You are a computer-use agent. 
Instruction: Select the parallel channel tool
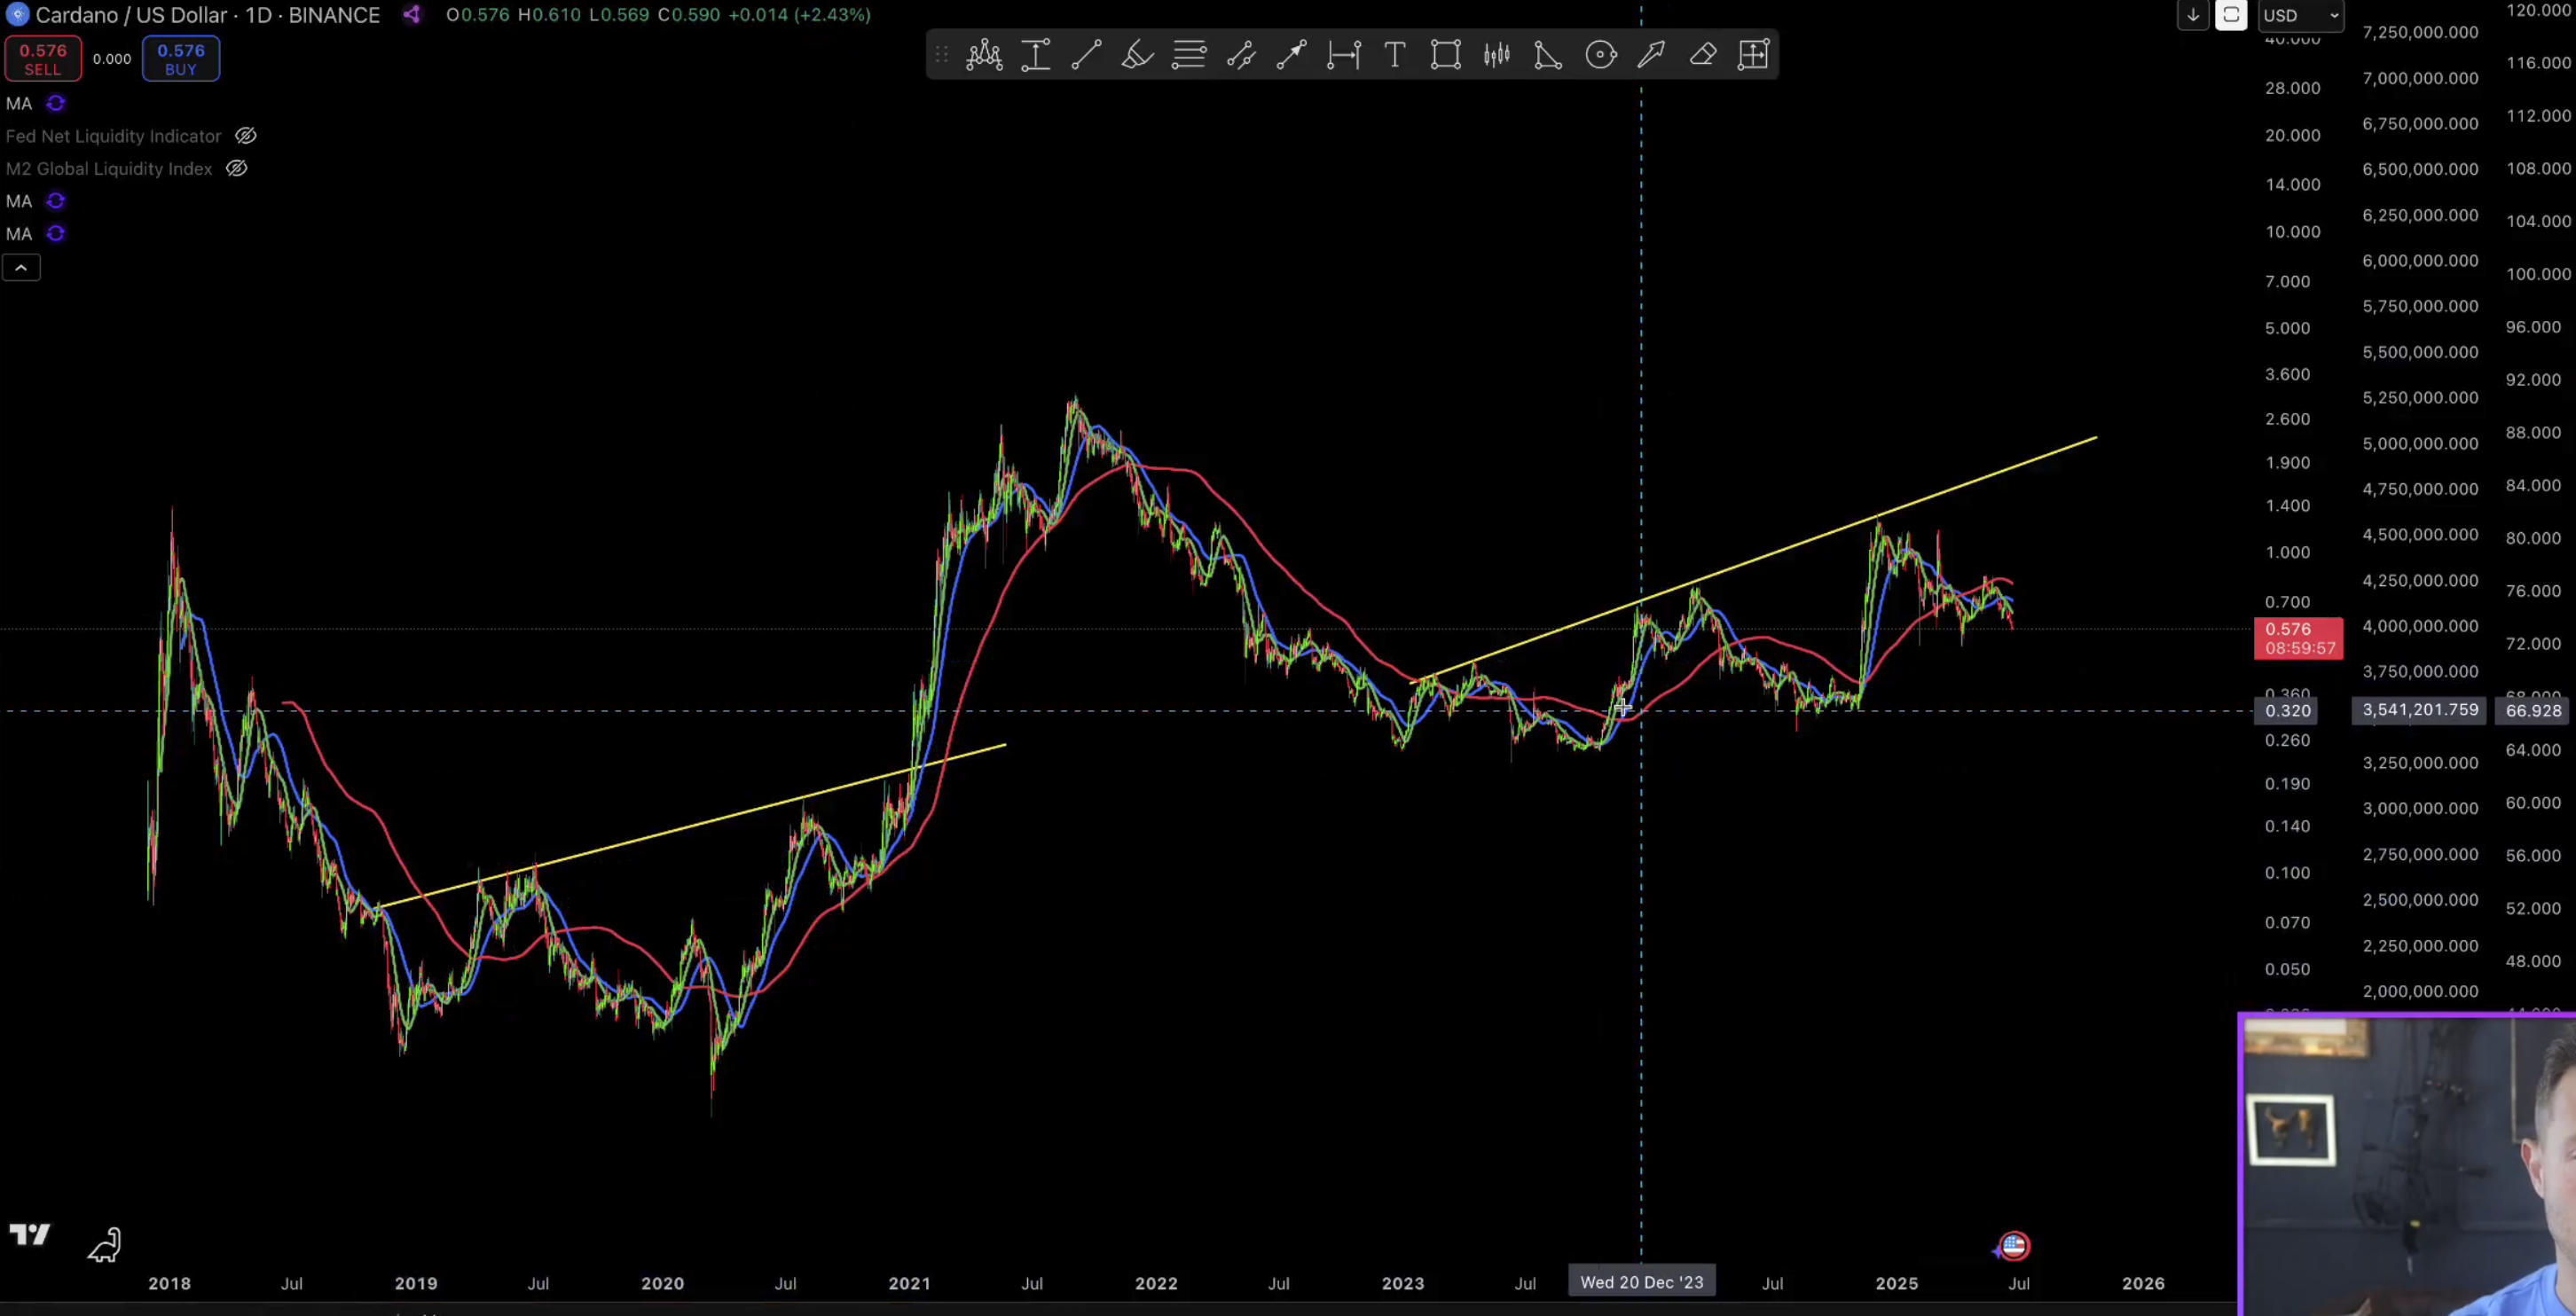[x=1240, y=54]
